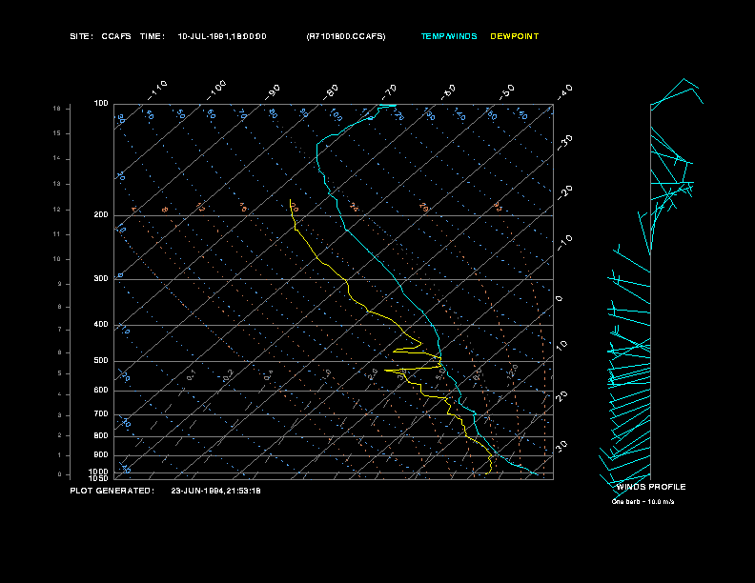
Task: Click the 'PLOT GENERATED:' label
Action: [x=112, y=491]
